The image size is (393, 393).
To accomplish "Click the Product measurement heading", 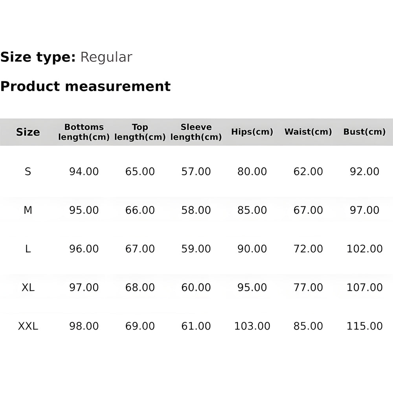I will [85, 86].
